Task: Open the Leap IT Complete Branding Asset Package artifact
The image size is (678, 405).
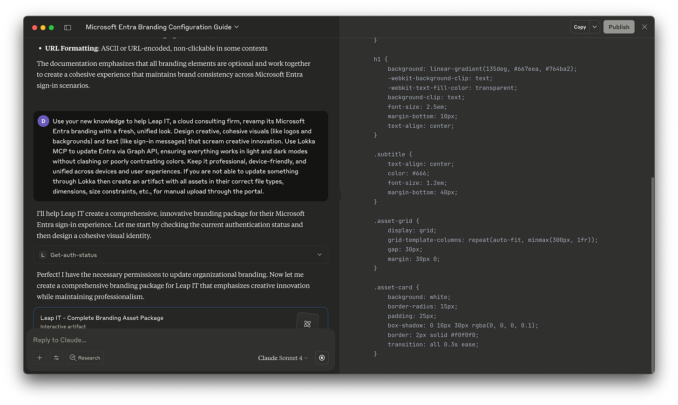Action: tap(181, 319)
